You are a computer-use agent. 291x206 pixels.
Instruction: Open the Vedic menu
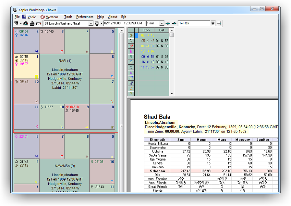(29, 17)
